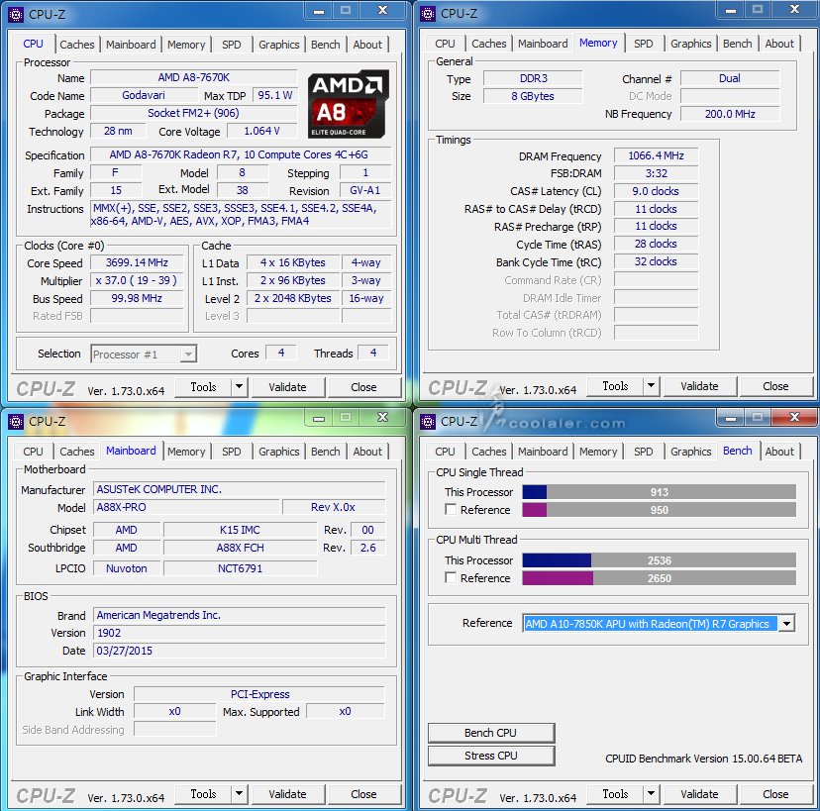Close the Memory window via title bar X

pos(794,10)
